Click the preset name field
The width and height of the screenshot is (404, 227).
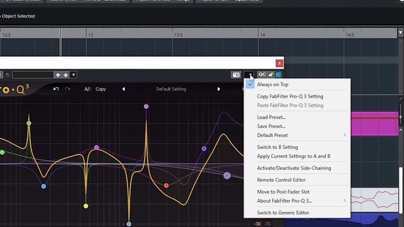[33, 75]
